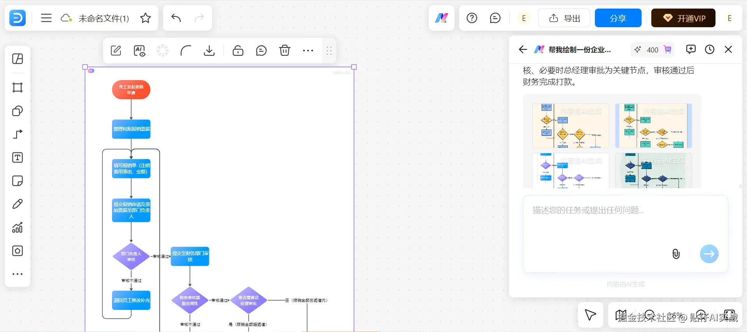This screenshot has width=747, height=332.
Task: Select the 财务审核票据合规性 diamond
Action: pyautogui.click(x=190, y=301)
